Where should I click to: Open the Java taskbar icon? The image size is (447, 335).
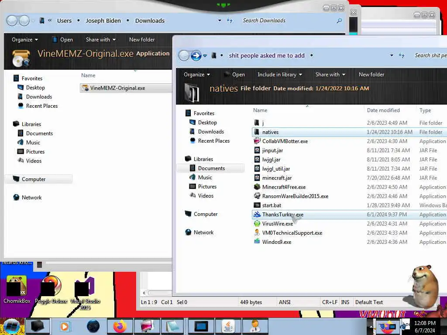tap(228, 326)
